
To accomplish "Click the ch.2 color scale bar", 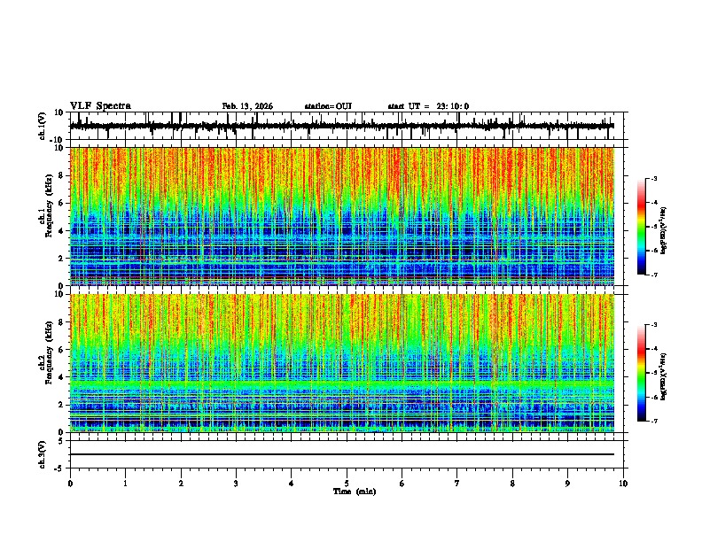I will tap(642, 373).
